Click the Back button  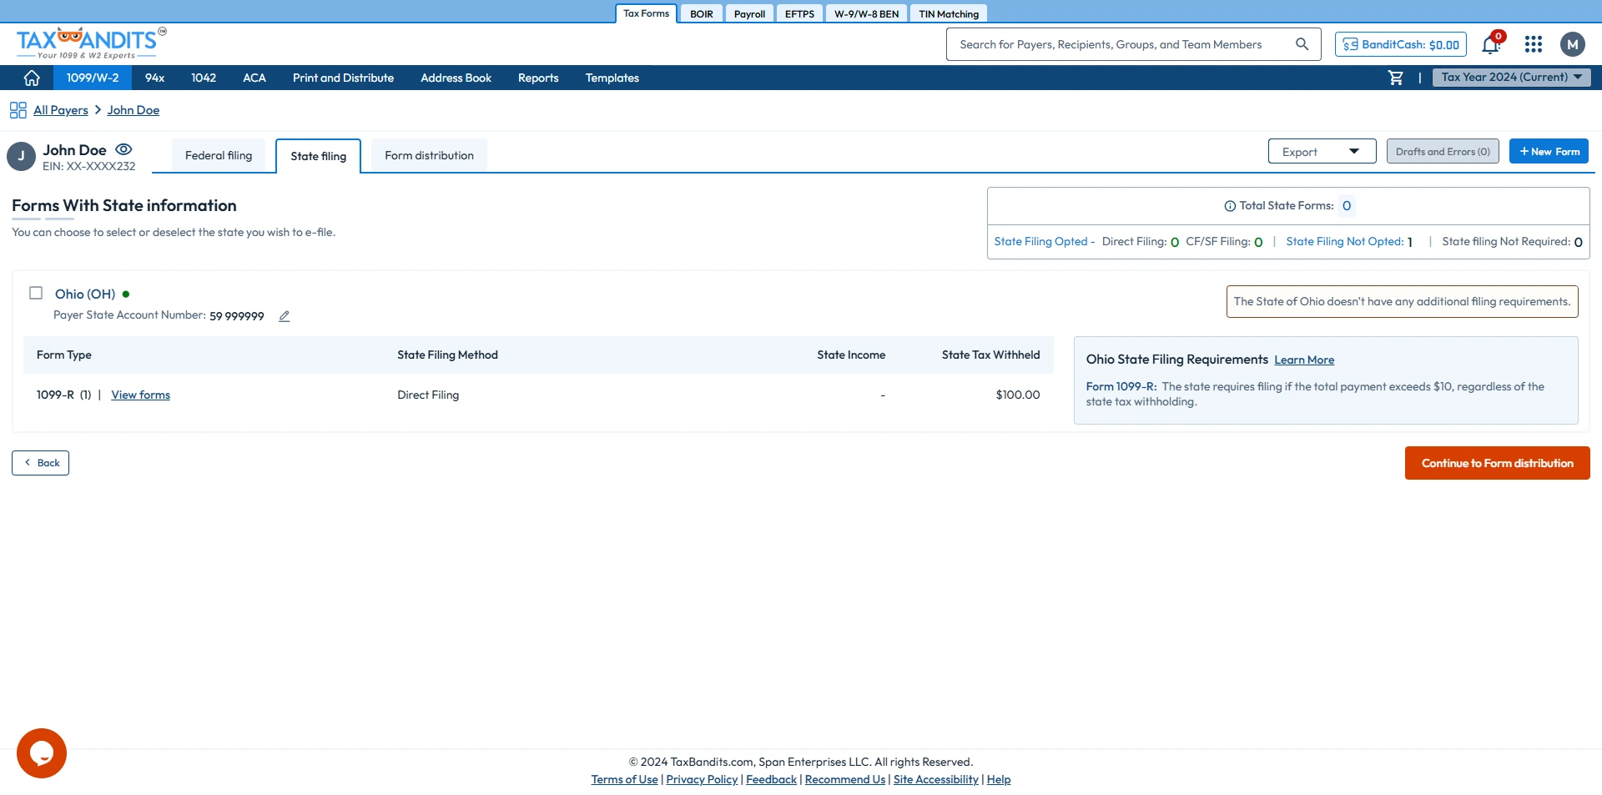[x=40, y=463]
